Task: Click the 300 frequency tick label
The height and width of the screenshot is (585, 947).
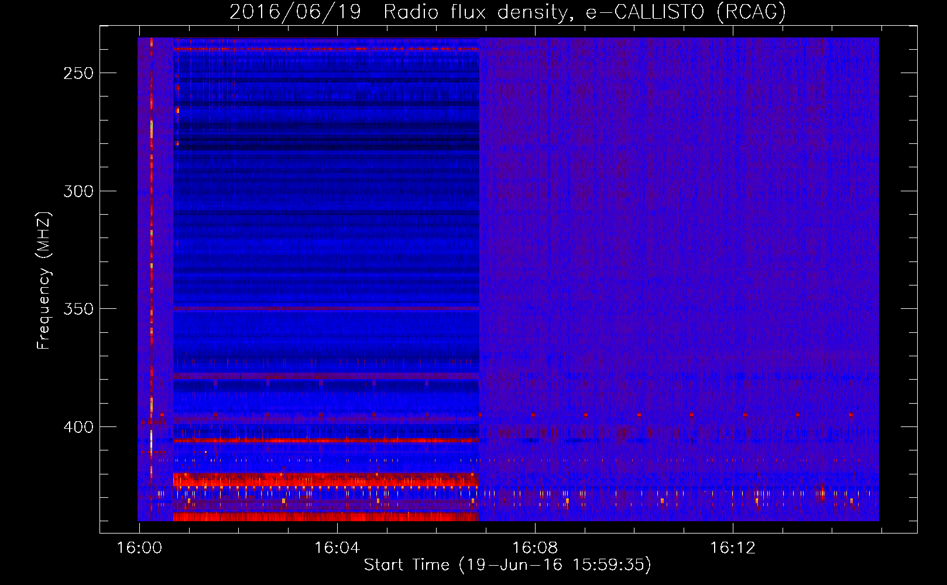Action: click(78, 191)
